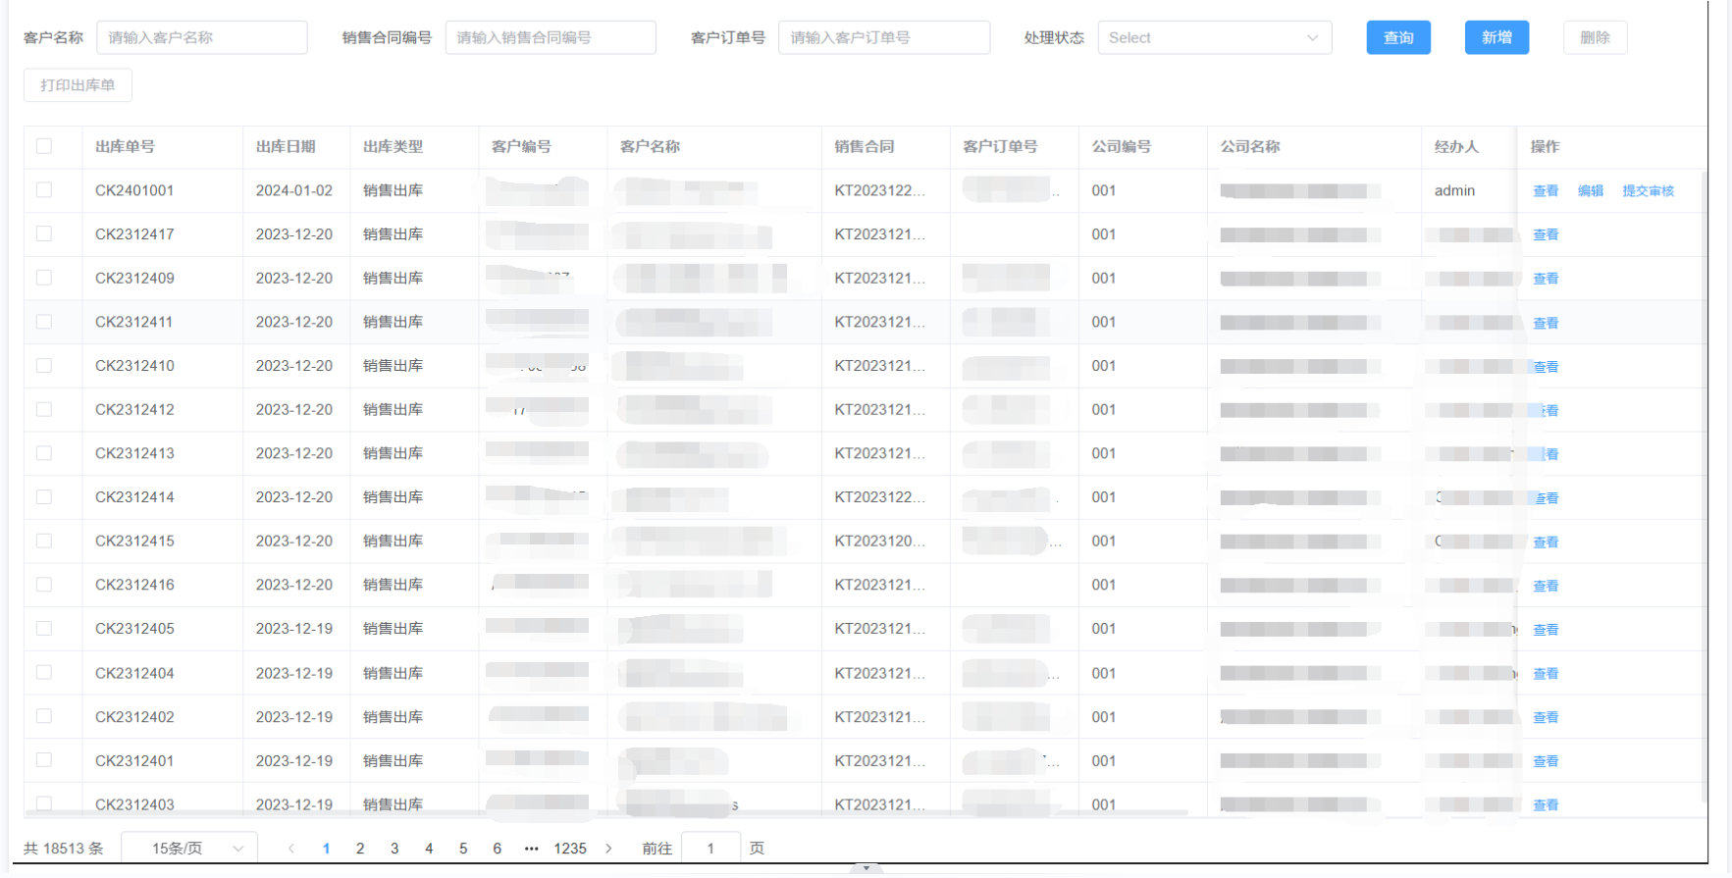The height and width of the screenshot is (878, 1732).
Task: Click 销售出库 type in row CK2312416
Action: pos(393,585)
